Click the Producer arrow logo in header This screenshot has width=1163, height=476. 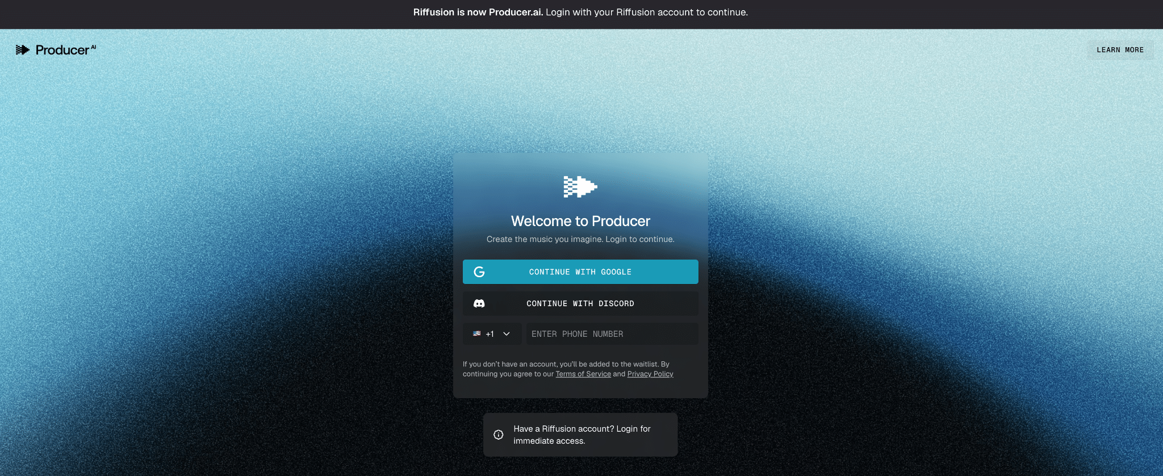23,50
